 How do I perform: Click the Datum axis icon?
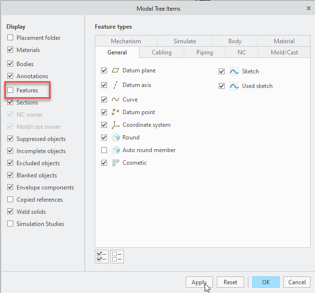116,85
